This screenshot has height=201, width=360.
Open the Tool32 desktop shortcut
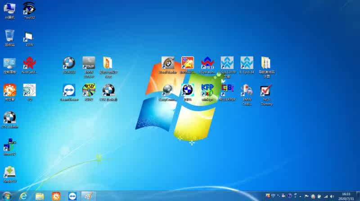[29, 10]
